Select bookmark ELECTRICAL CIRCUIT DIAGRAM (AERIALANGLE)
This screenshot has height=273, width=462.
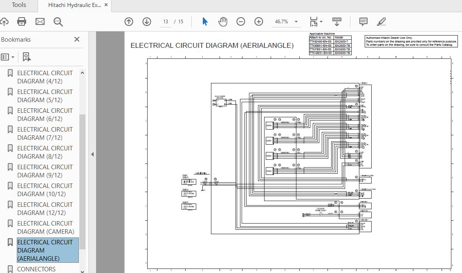tap(48, 251)
